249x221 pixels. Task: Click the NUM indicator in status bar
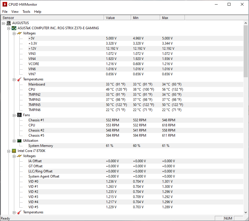pos(228,218)
